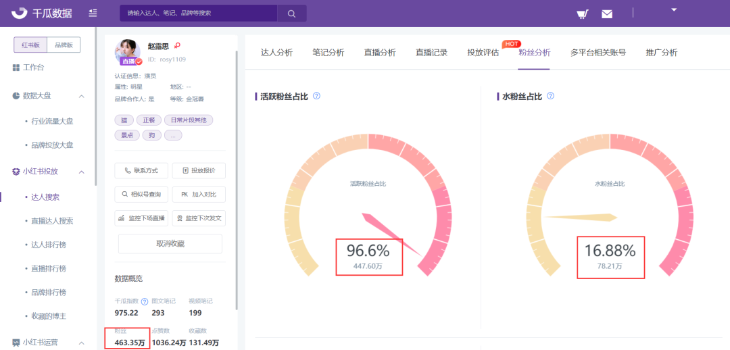Click 赵露思 profile avatar
The height and width of the screenshot is (350, 730).
pyautogui.click(x=128, y=52)
